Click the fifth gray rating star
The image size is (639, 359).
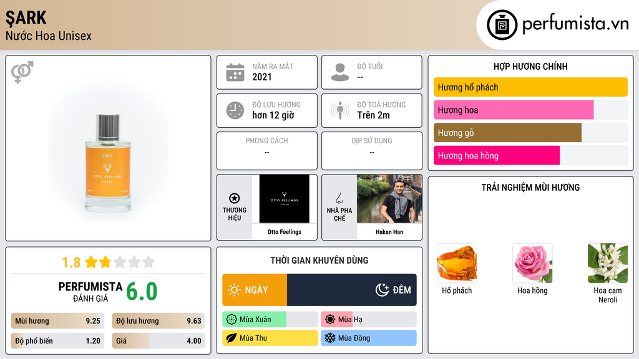point(149,262)
